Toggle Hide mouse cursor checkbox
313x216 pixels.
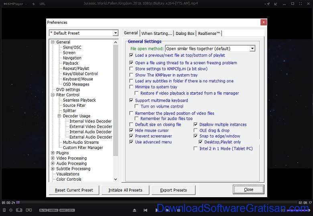tap(131, 130)
